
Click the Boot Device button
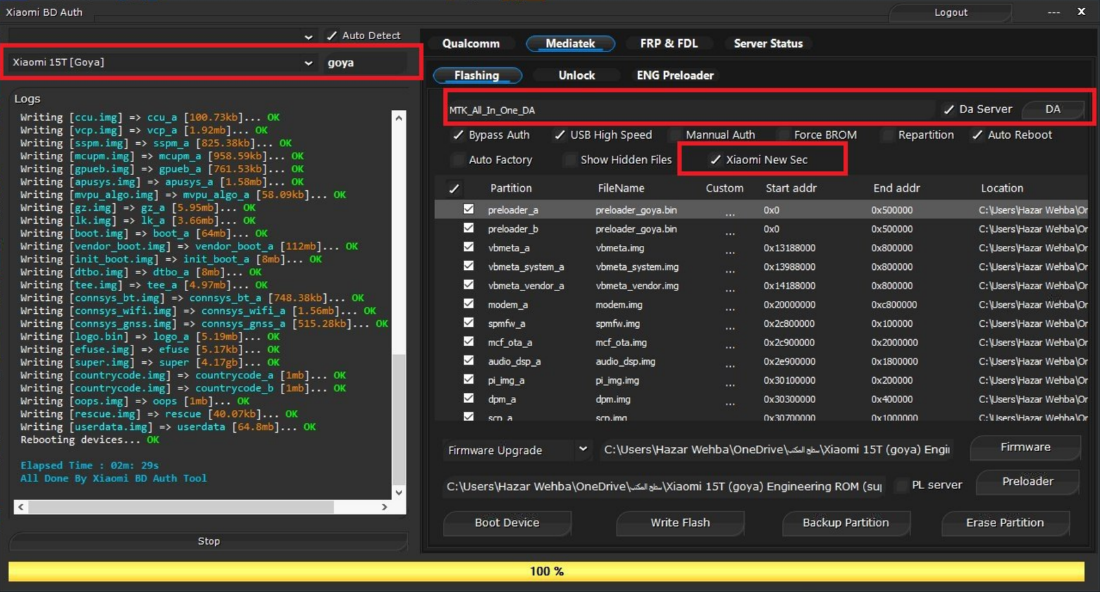pyautogui.click(x=507, y=523)
